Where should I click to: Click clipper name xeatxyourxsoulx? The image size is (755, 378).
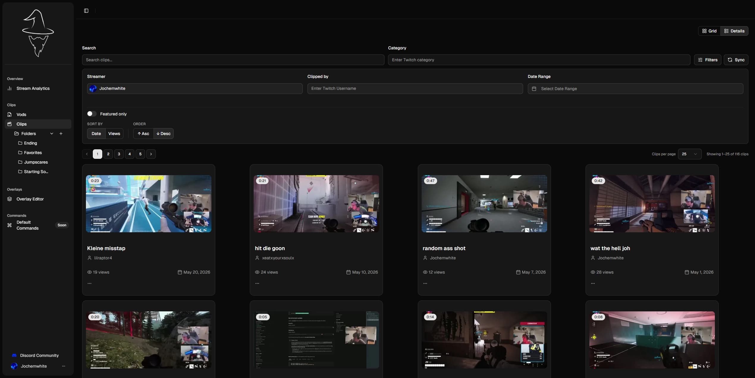(278, 258)
